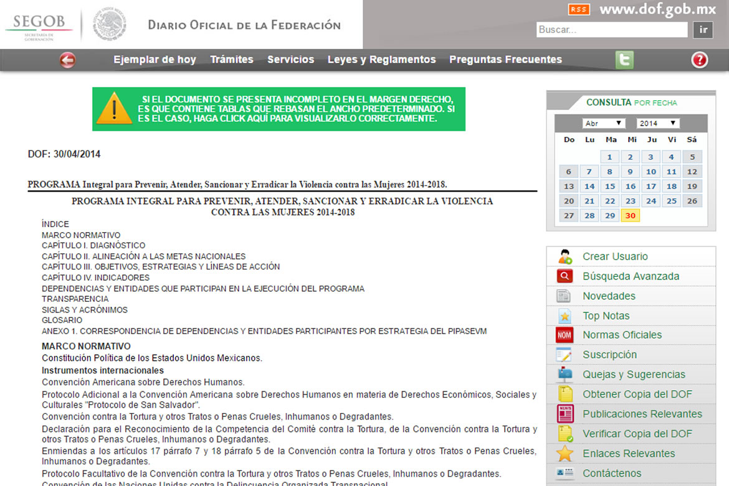The image size is (729, 486).
Task: Open the Twitter icon in navigation bar
Action: [x=624, y=60]
